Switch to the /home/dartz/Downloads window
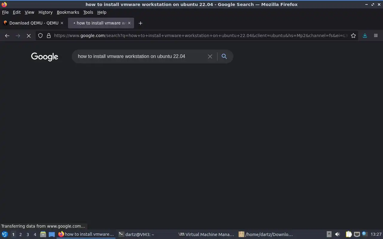Image resolution: width=383 pixels, height=239 pixels. [266, 234]
